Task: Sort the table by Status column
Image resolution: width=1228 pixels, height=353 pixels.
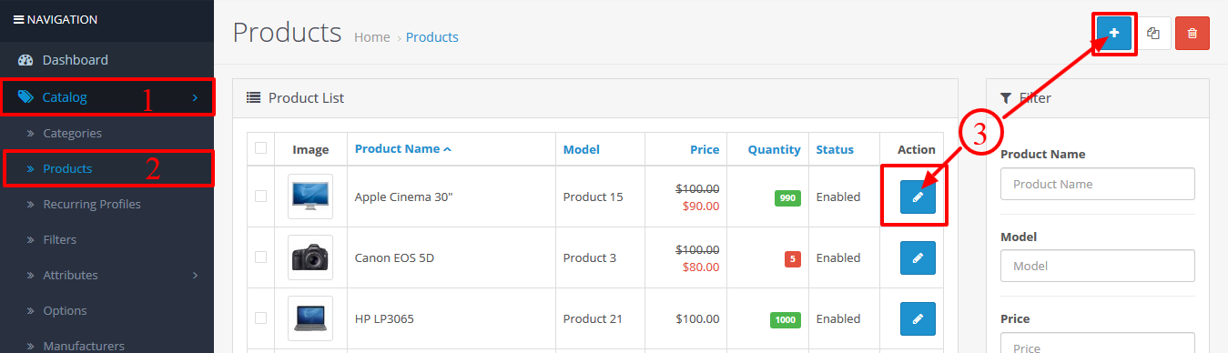Action: 835,149
